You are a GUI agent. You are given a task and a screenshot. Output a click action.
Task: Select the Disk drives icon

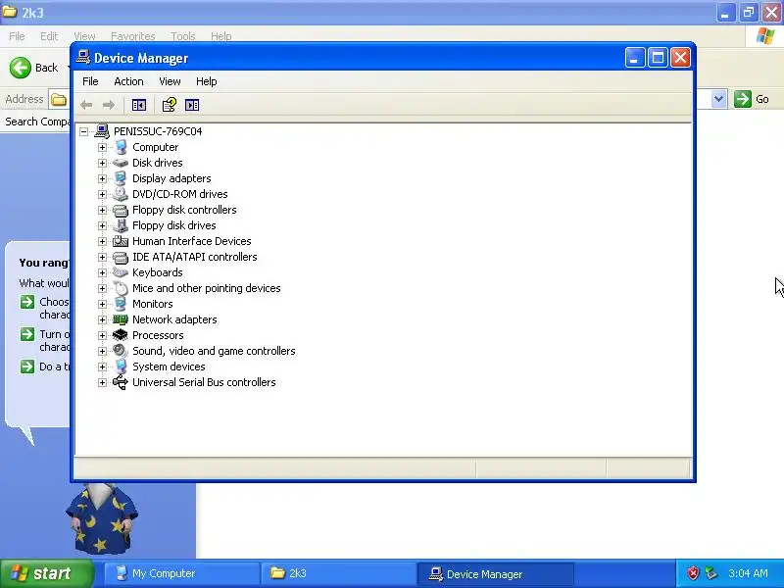(121, 163)
